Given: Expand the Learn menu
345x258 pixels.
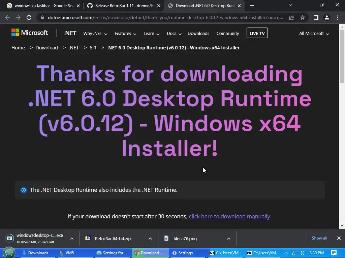Looking at the screenshot, I should [151, 34].
